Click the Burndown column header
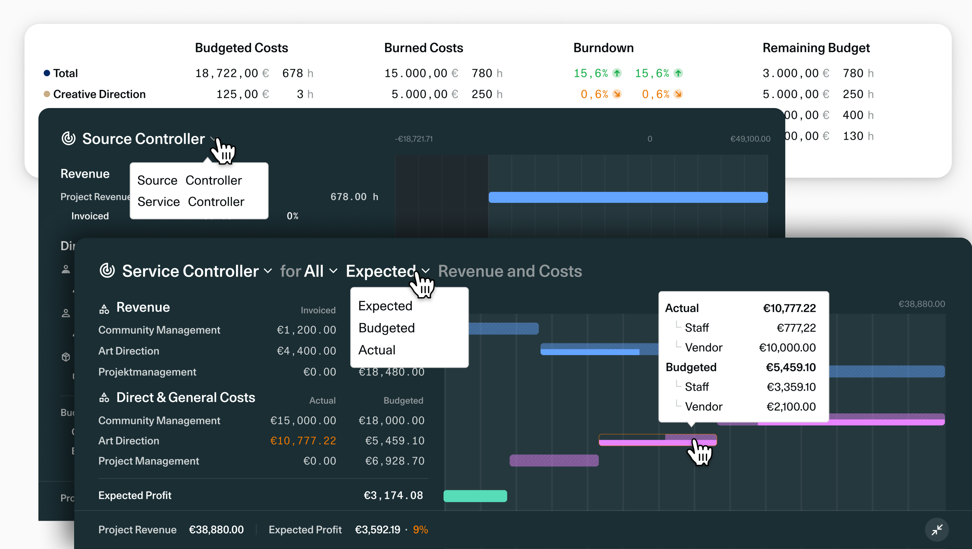 pyautogui.click(x=603, y=48)
